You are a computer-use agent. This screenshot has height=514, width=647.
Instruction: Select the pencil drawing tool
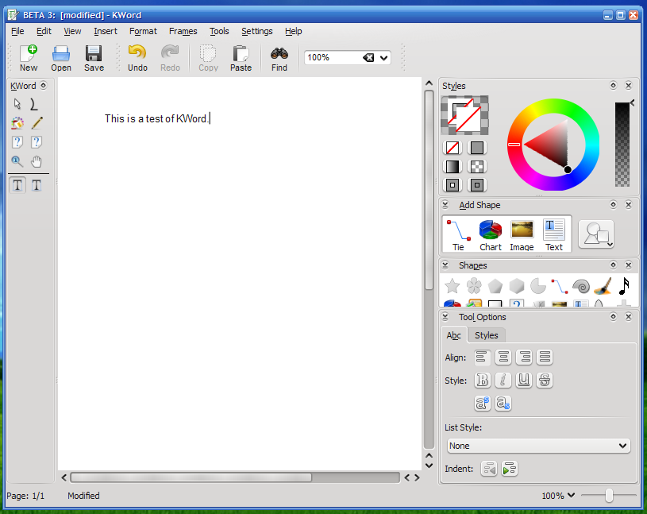37,122
